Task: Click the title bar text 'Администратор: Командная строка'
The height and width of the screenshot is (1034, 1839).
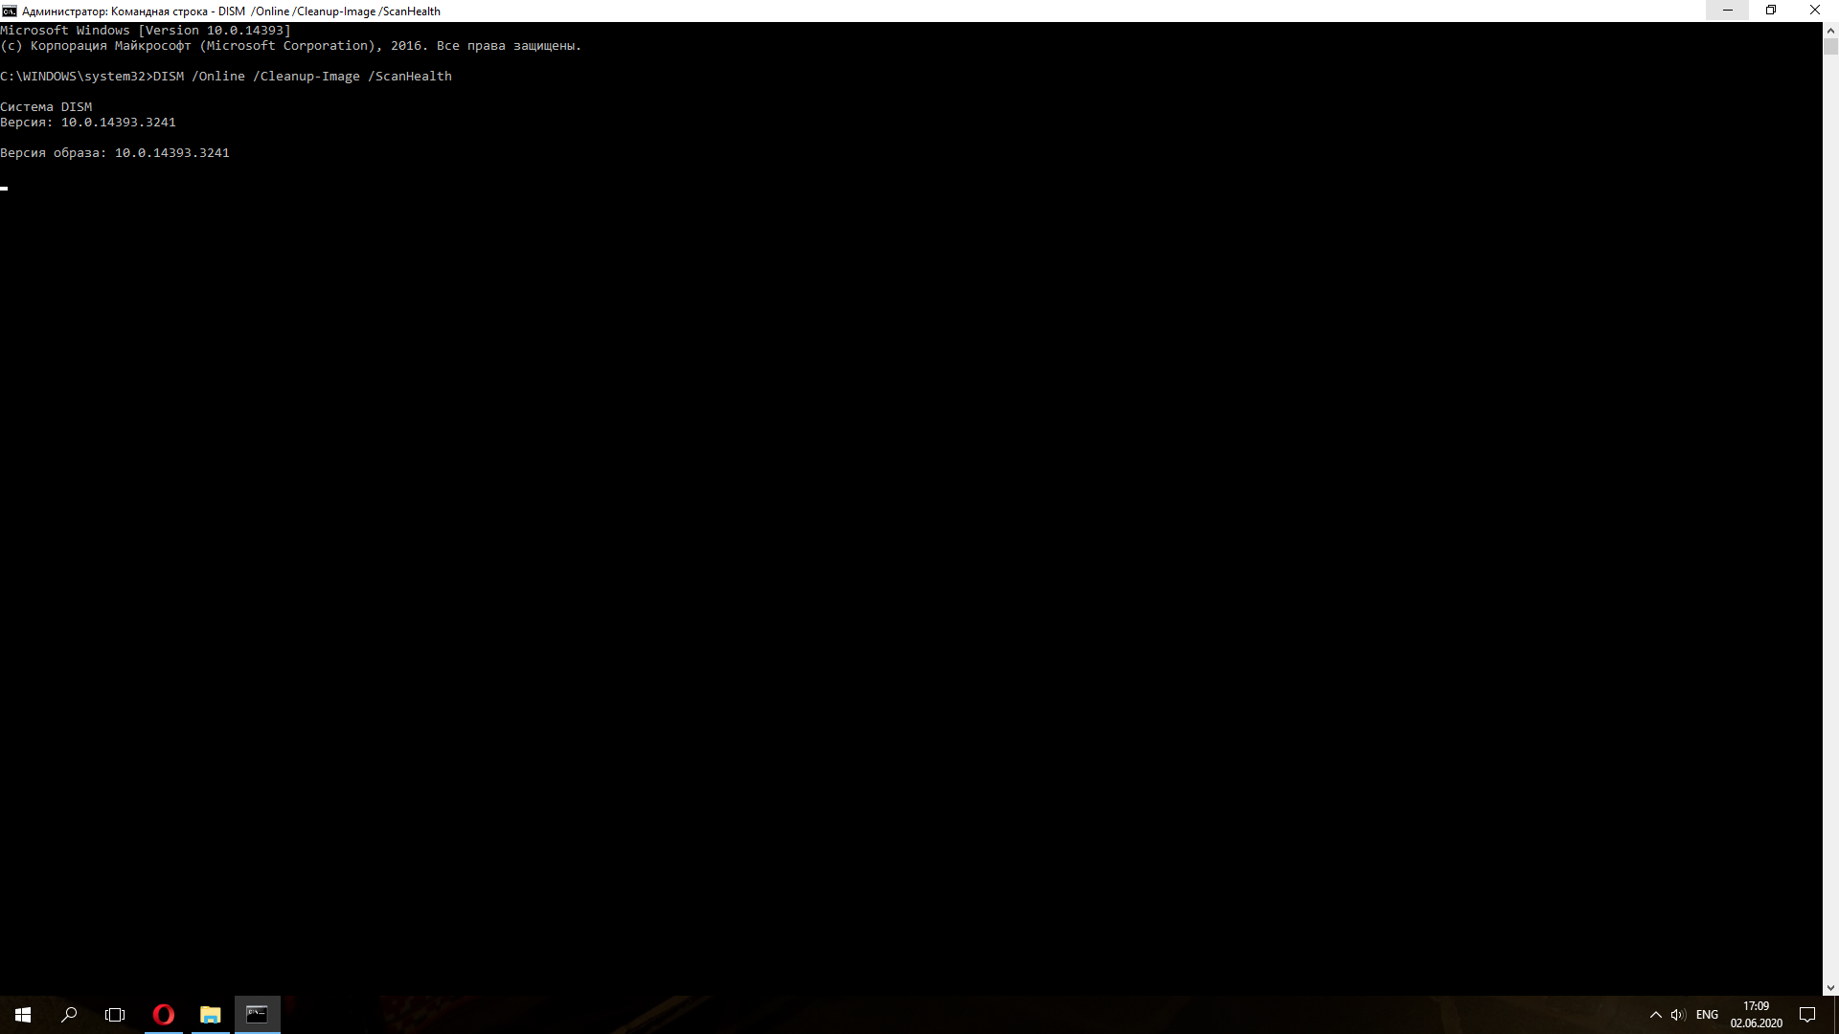Action: [115, 11]
